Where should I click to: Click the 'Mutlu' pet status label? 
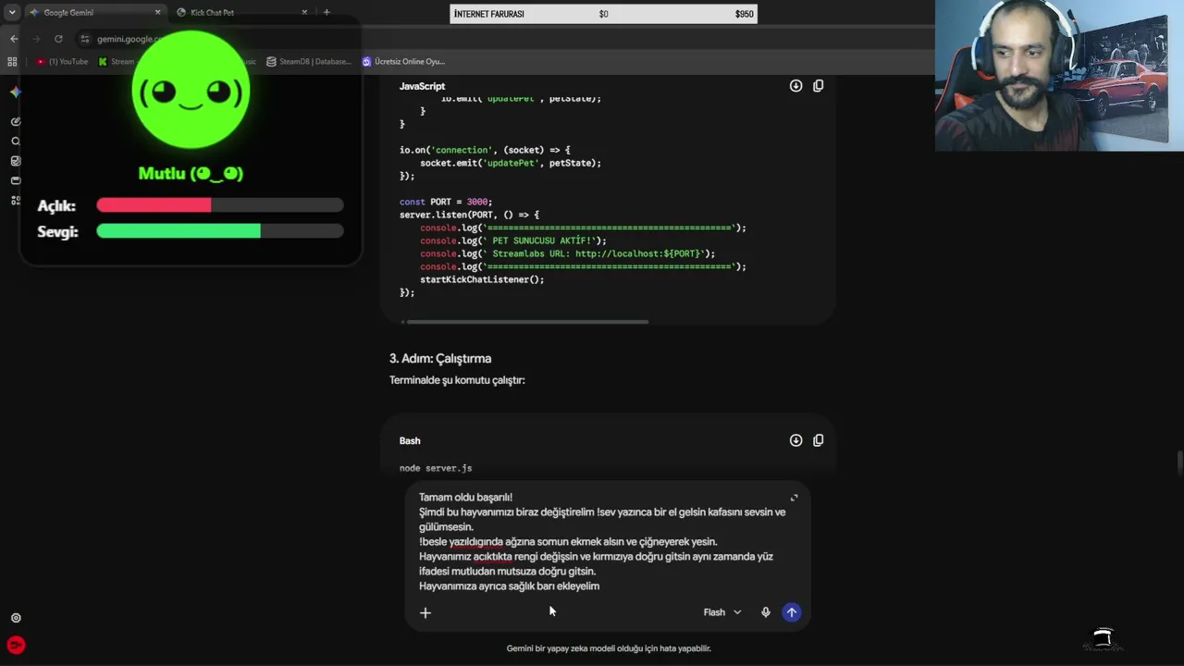[x=191, y=173]
